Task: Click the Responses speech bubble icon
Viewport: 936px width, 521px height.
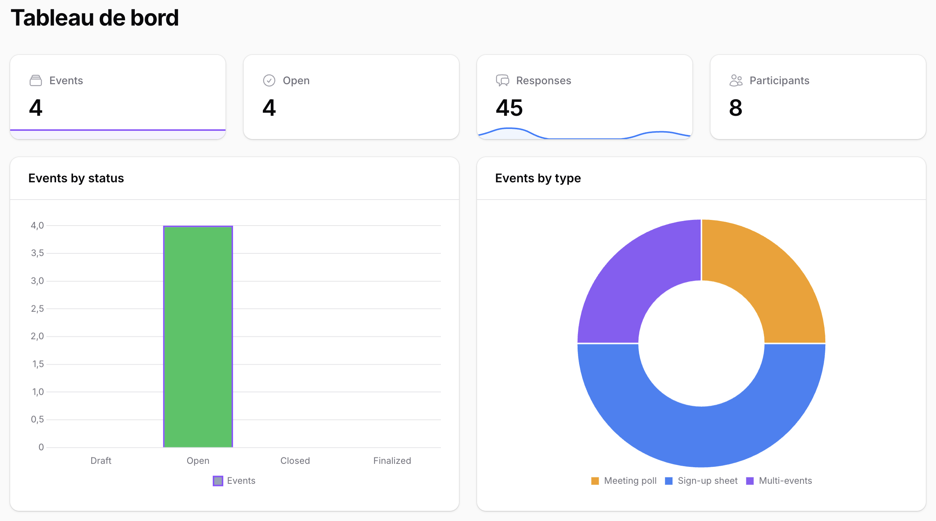Action: click(502, 80)
